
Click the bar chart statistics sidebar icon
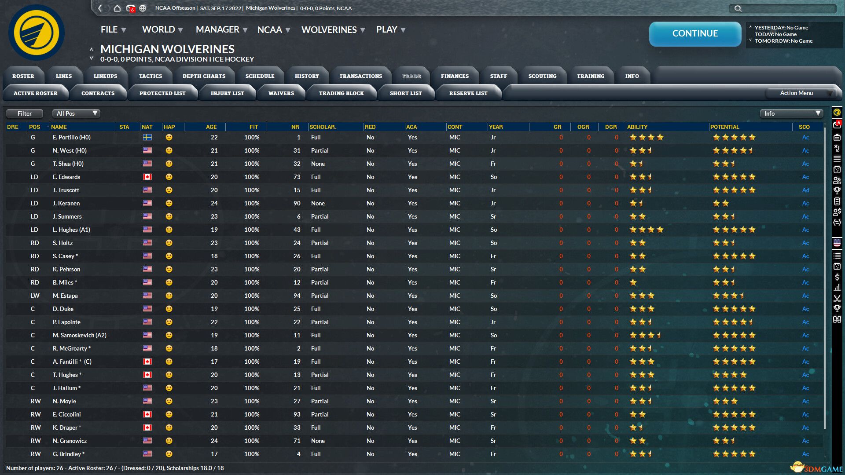point(837,288)
